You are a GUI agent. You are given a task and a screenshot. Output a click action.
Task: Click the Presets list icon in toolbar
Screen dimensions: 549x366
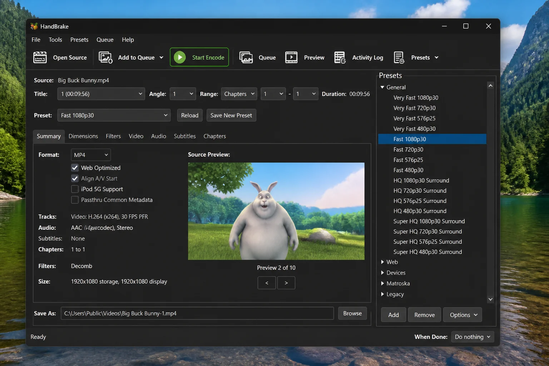399,57
